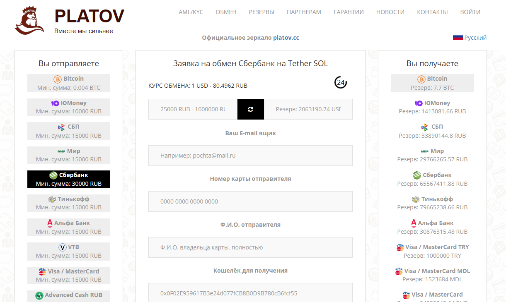
Task: Click the ВОЙТИ login link
Action: coord(470,12)
